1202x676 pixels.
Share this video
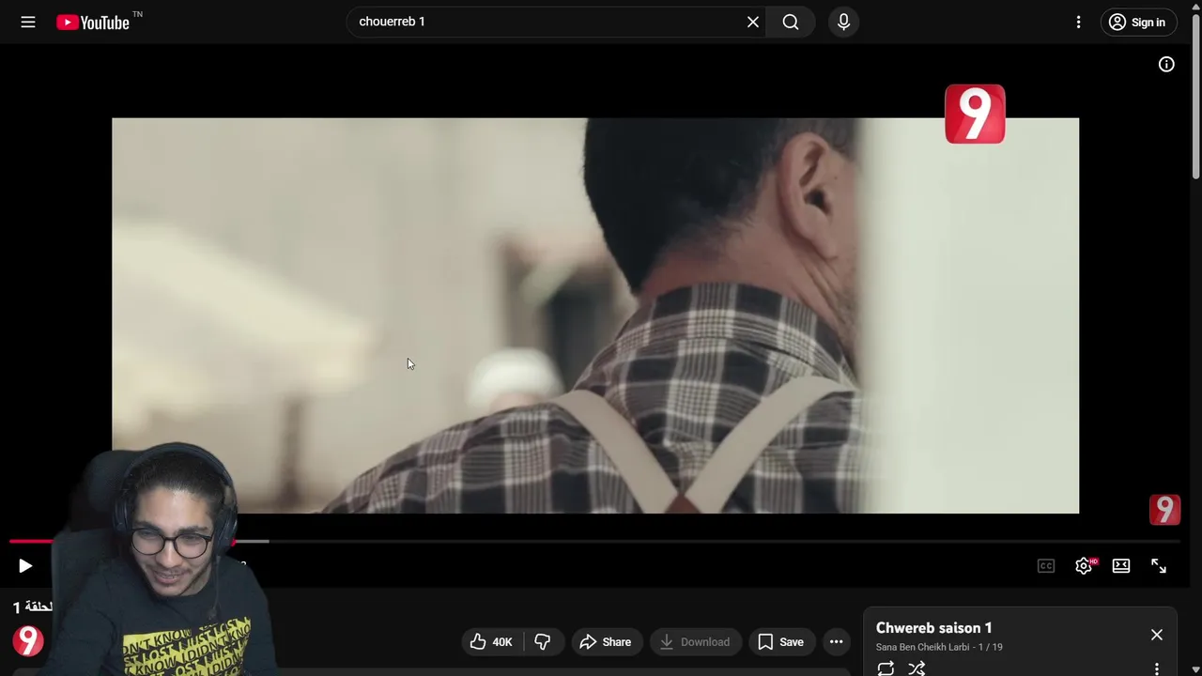pos(606,641)
